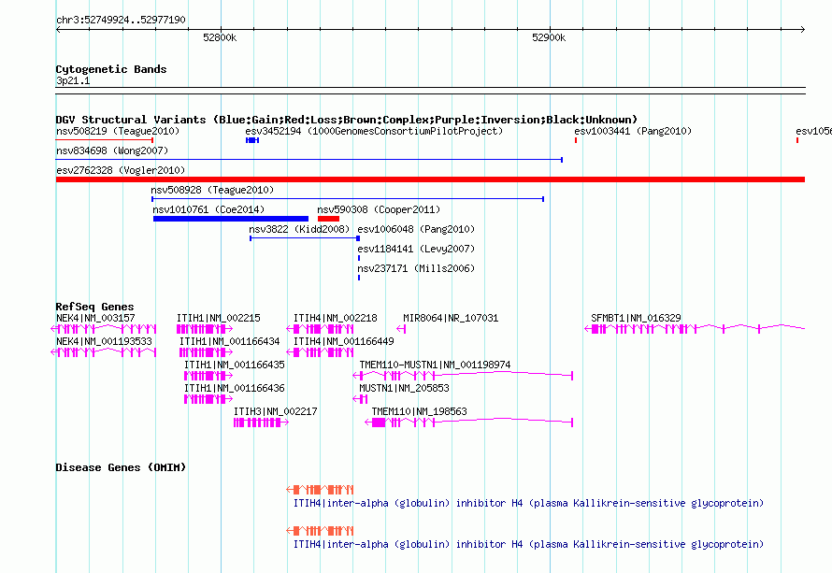Click ITIH1|NM_001166435 transcript label

234,365
